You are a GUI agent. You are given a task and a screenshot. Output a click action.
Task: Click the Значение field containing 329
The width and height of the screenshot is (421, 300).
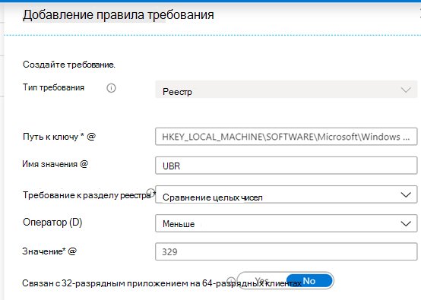(286, 251)
